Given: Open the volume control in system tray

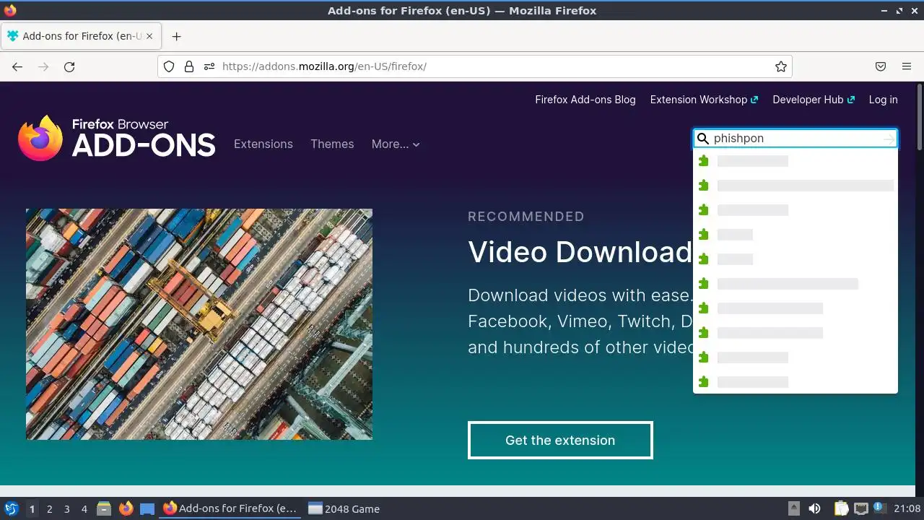Looking at the screenshot, I should pos(815,508).
